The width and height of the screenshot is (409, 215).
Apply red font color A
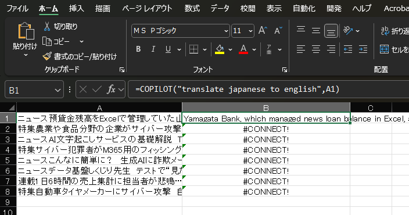[x=243, y=49]
